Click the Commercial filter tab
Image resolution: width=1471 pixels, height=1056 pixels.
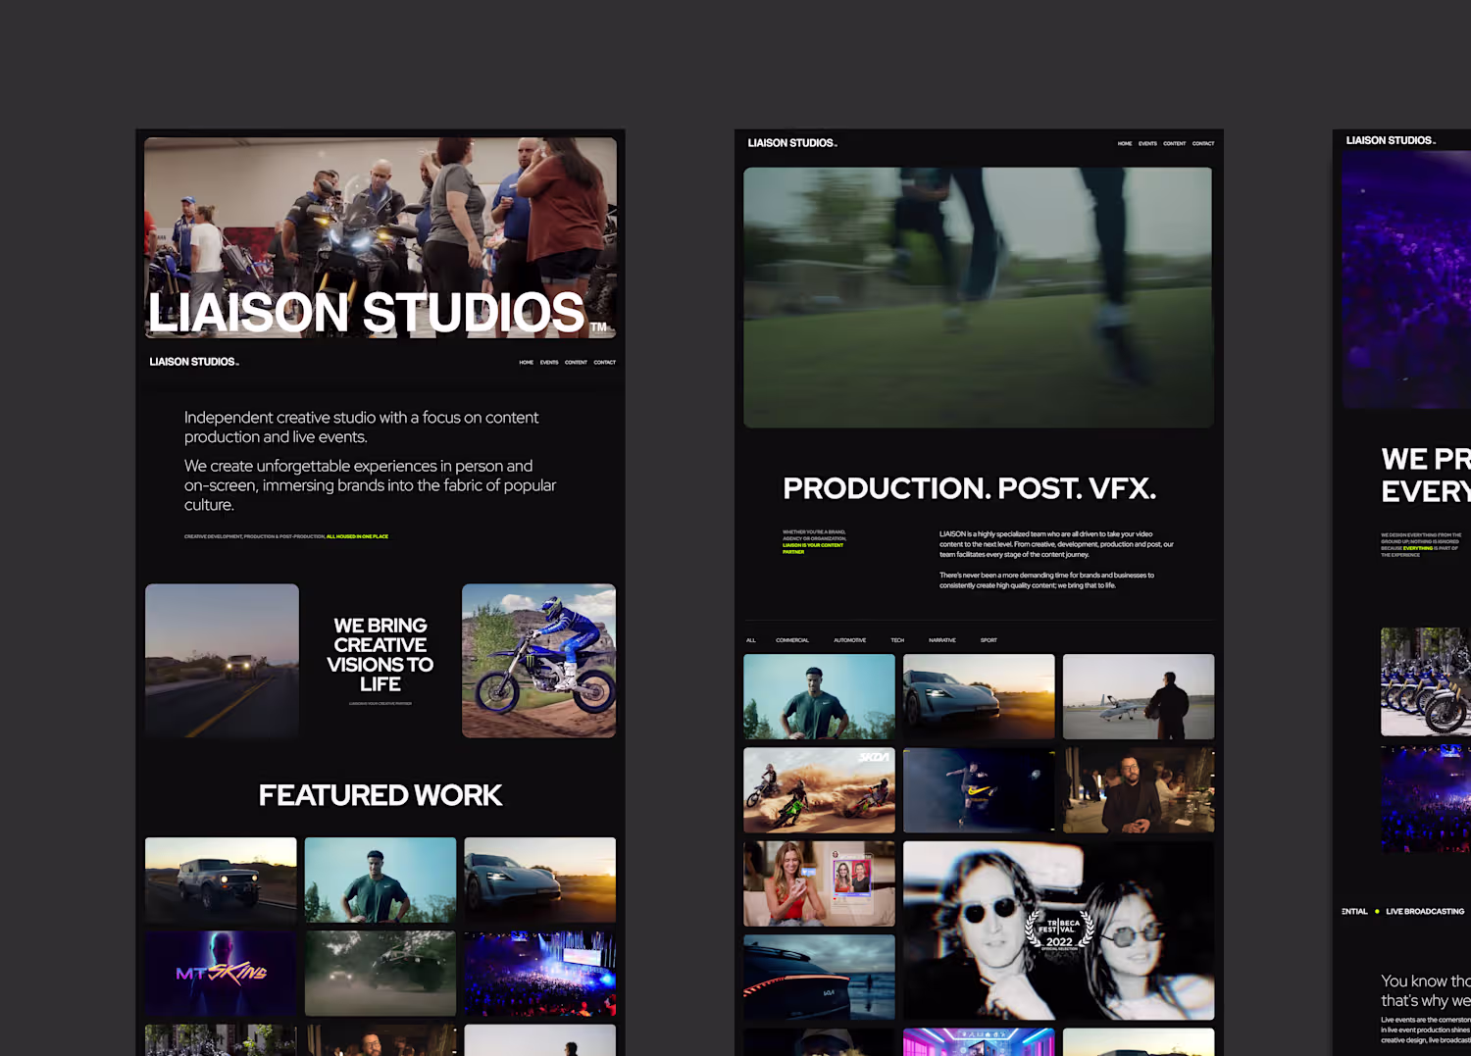pos(792,640)
